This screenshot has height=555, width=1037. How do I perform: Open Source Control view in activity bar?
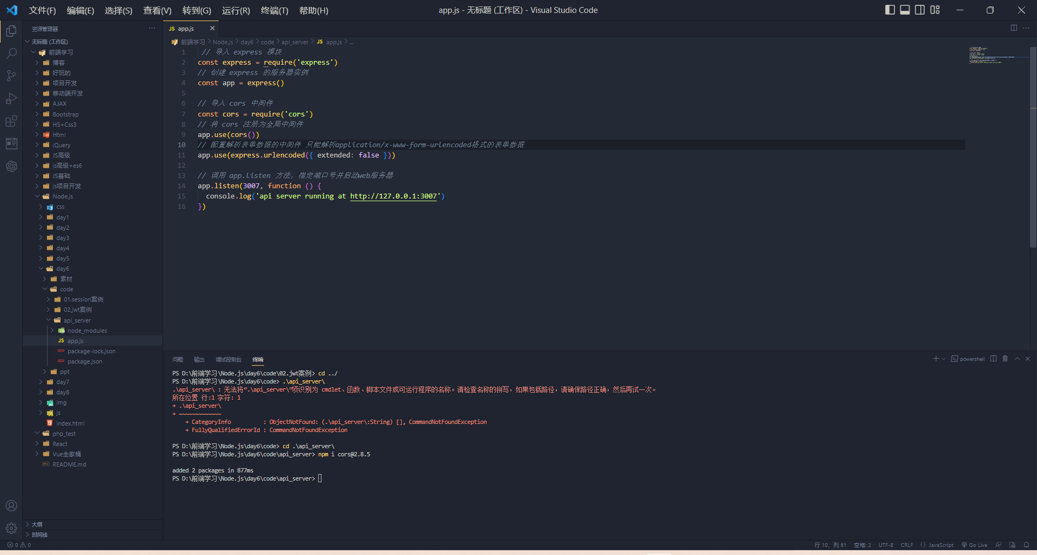coord(11,76)
